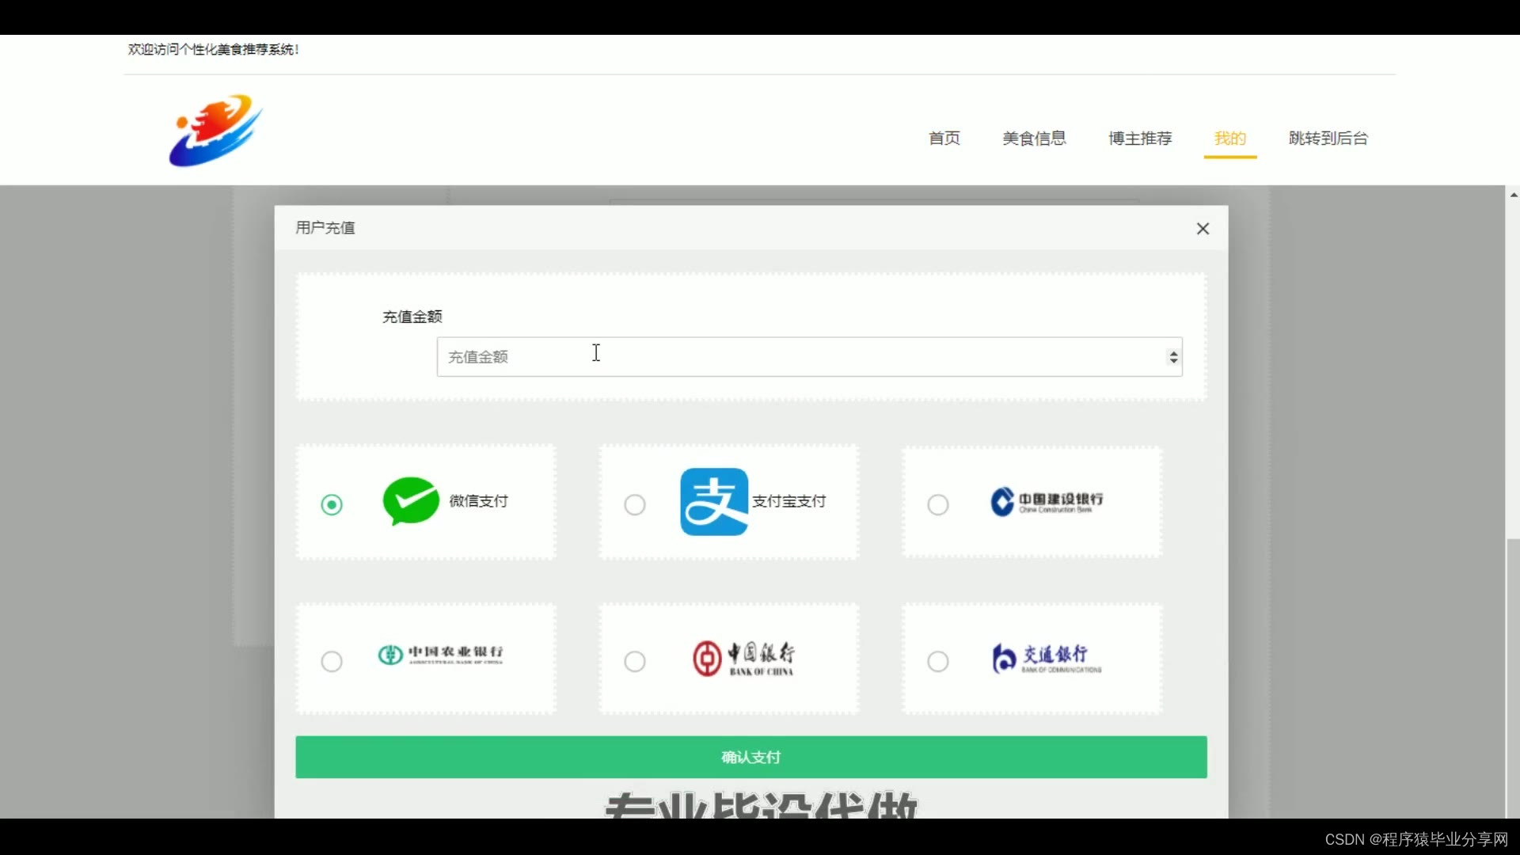Click the Agricultural Bank of China logo
The width and height of the screenshot is (1520, 855).
tap(440, 655)
